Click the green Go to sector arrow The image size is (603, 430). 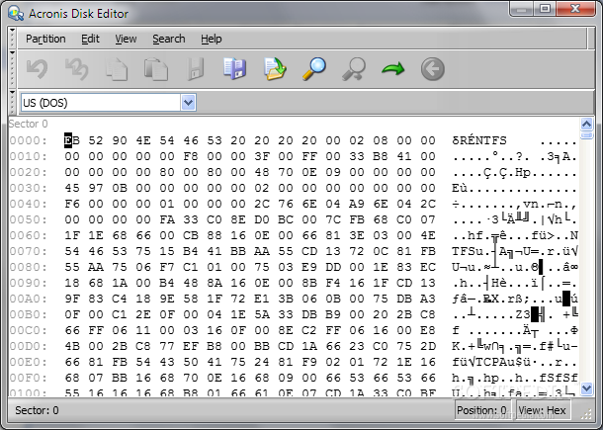(x=393, y=69)
